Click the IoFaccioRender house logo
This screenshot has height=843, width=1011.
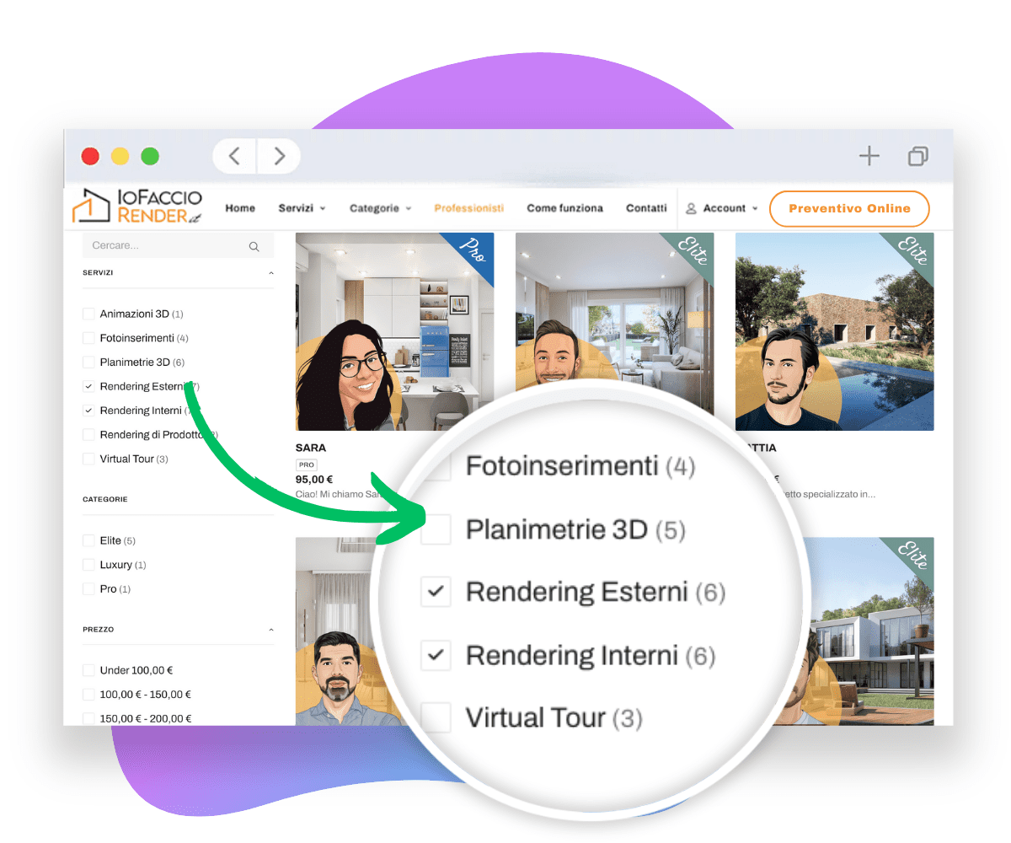[x=91, y=207]
